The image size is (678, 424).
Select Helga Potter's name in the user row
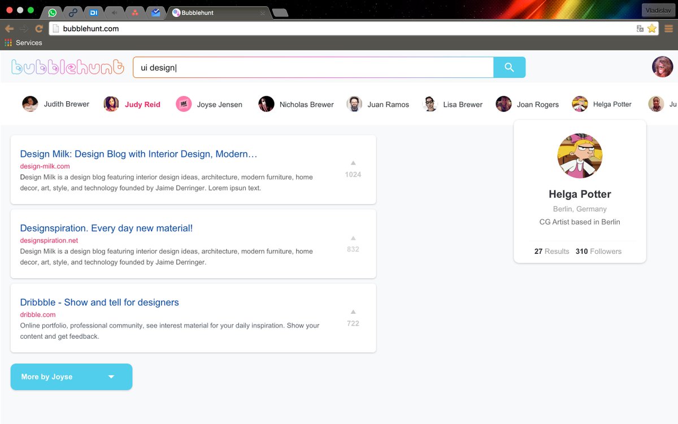pos(612,104)
